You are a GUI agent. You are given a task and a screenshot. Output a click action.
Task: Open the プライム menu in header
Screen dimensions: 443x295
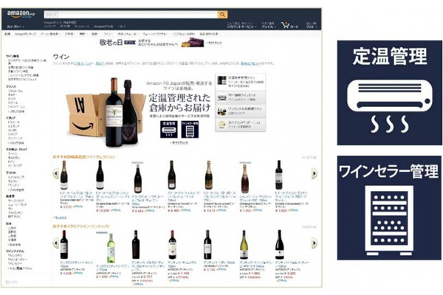(x=269, y=27)
